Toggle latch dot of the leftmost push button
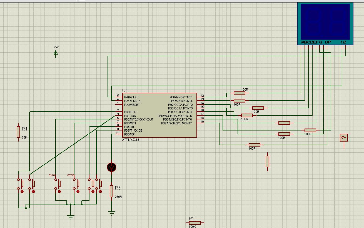Viewport: 364px width, 228px height. [22, 191]
